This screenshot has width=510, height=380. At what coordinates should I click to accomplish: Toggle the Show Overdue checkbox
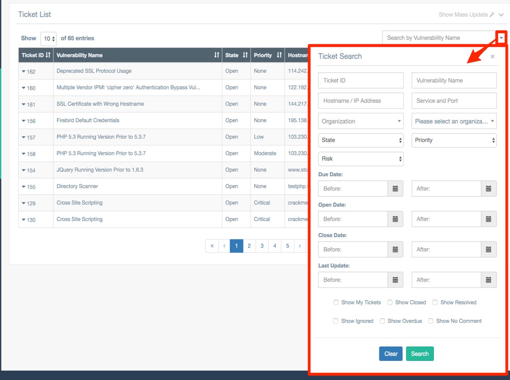tap(382, 321)
